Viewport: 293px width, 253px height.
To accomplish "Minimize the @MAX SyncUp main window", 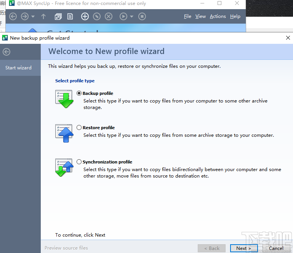I will click(202, 3).
